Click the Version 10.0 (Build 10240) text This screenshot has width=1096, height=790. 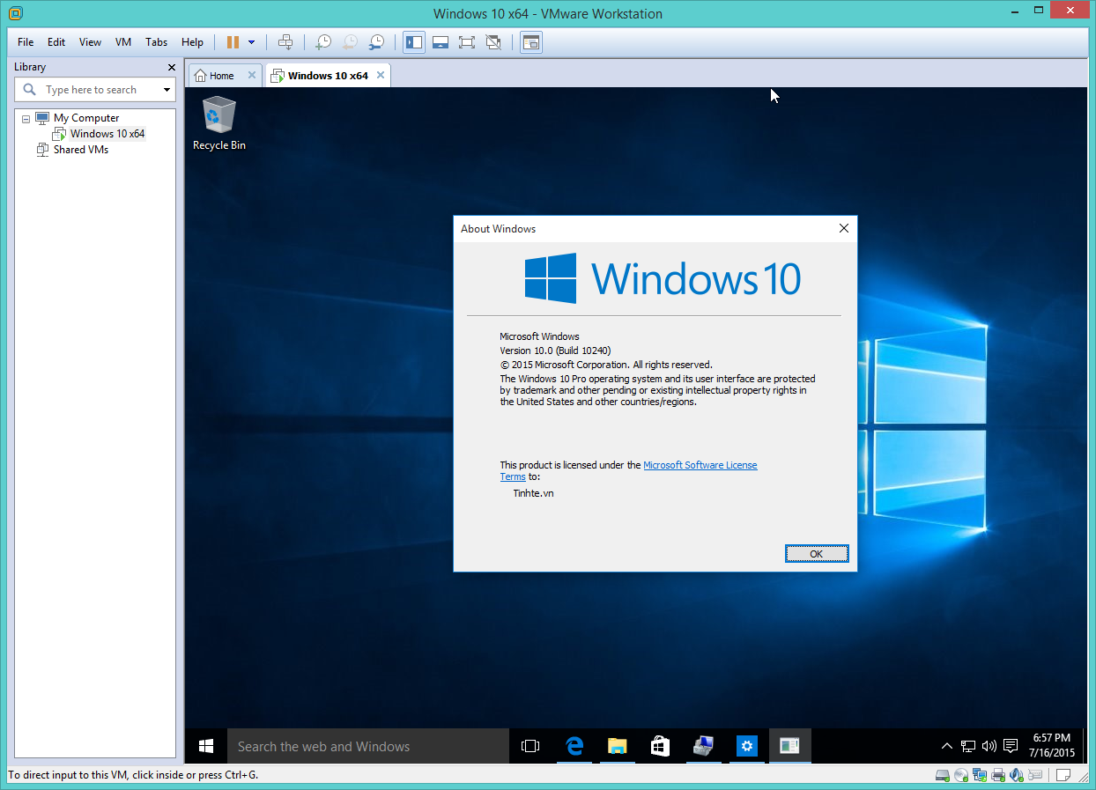555,351
